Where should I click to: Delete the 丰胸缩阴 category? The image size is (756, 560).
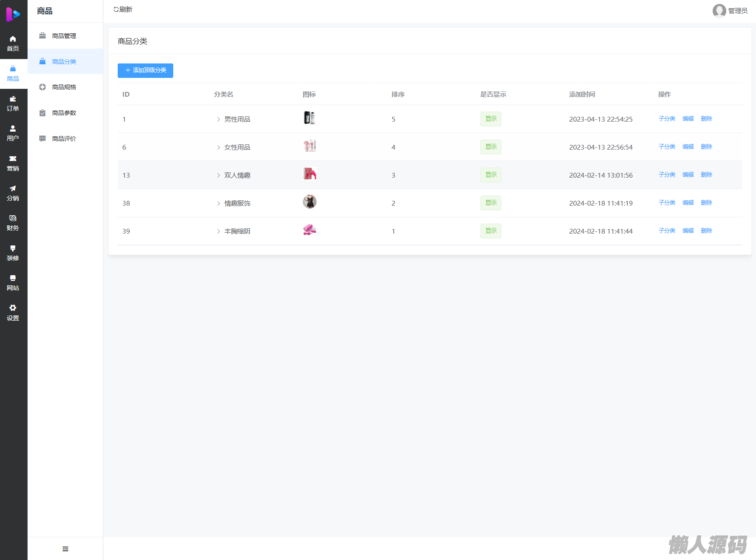(x=707, y=231)
